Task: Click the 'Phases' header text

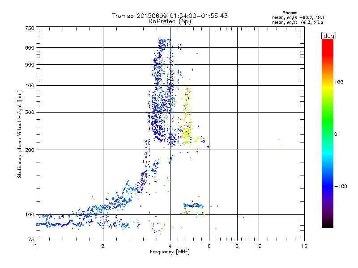Action: pyautogui.click(x=290, y=13)
